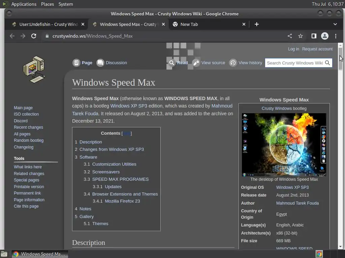
Task: Toggle the Contents hide link
Action: click(x=127, y=133)
